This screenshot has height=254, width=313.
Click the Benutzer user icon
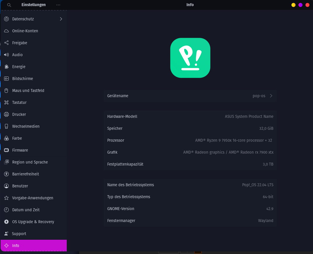tap(6, 186)
